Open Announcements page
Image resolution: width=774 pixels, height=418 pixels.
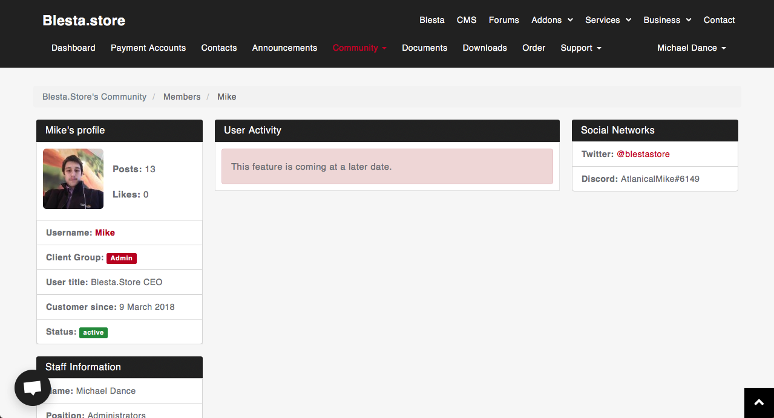pyautogui.click(x=284, y=48)
